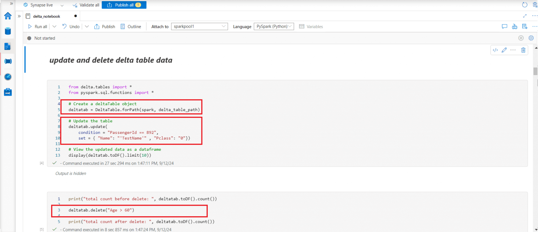Screen dimensions: 538x232
Task: Open the Outline panel
Action: (131, 27)
